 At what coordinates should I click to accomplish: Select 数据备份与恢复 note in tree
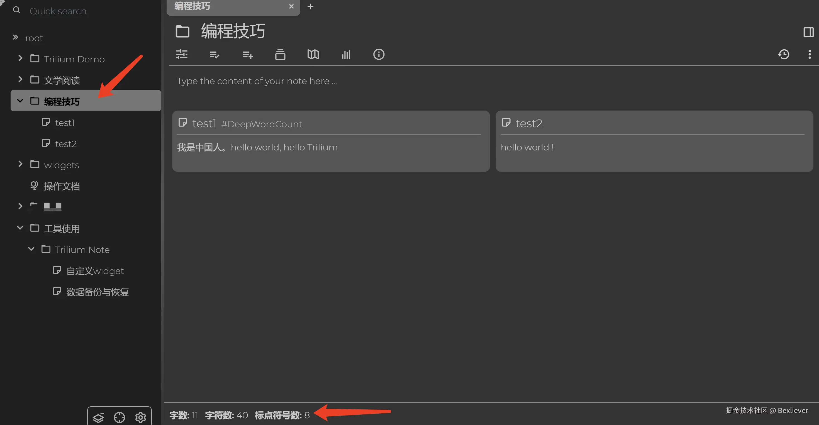97,292
